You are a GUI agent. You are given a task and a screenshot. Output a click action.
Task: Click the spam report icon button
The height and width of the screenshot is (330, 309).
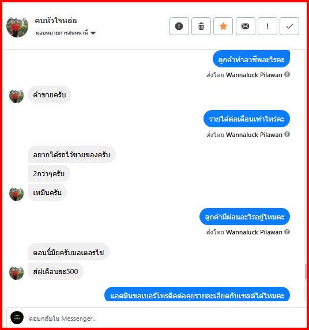pyautogui.click(x=179, y=26)
